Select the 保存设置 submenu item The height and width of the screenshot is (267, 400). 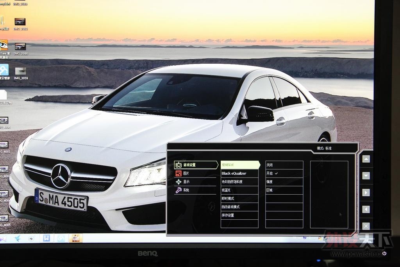click(x=239, y=215)
